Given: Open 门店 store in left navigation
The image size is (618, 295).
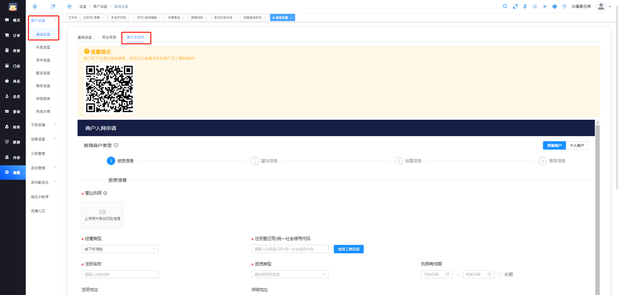Looking at the screenshot, I should (x=13, y=66).
